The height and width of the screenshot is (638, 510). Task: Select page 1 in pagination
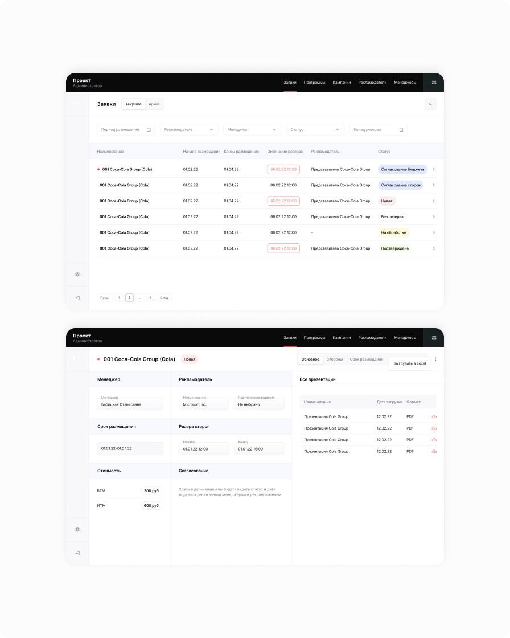pos(119,298)
